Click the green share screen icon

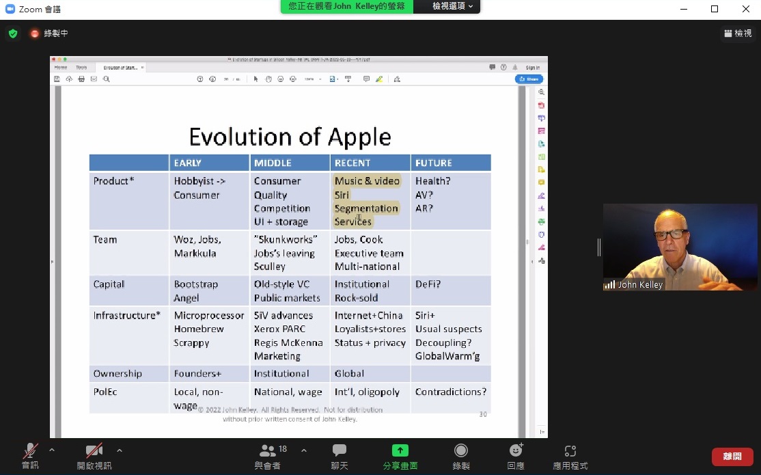click(x=400, y=450)
